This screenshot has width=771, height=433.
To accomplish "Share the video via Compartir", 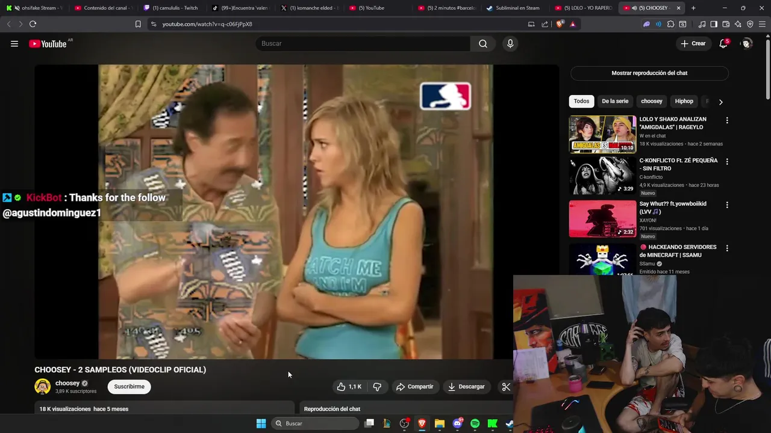I will [414, 387].
